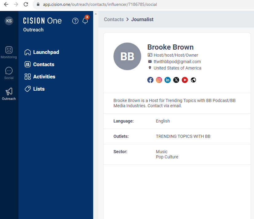Viewport: 254px width, 219px height.
Task: Click the Outlets: label
Action: coord(121,136)
